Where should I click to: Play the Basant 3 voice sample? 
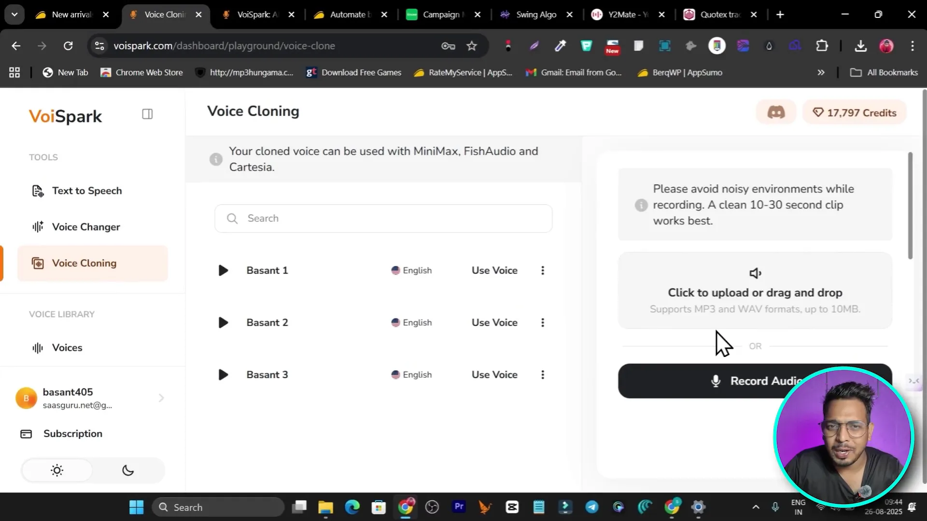click(x=223, y=375)
